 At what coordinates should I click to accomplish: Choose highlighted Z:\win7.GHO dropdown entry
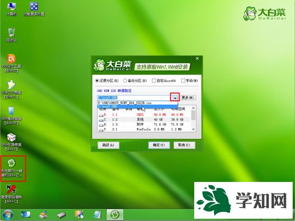[x=138, y=107]
